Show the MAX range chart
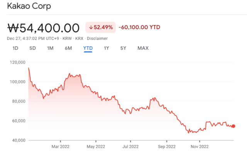247x157 pixels. pos(143,48)
